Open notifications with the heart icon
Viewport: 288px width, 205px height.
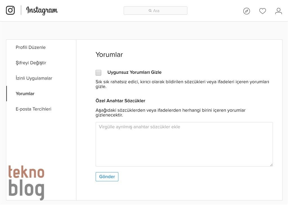[262, 11]
